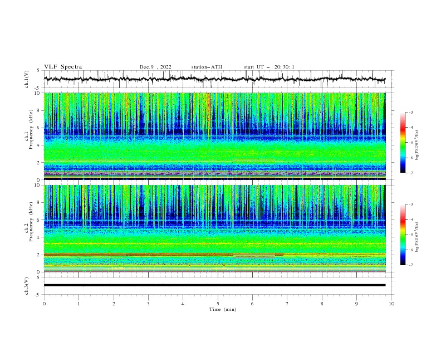Click the "-5" tick on ch.1 colorbar
Image resolution: width=441 pixels, height=341 pixels.
[x=410, y=143]
